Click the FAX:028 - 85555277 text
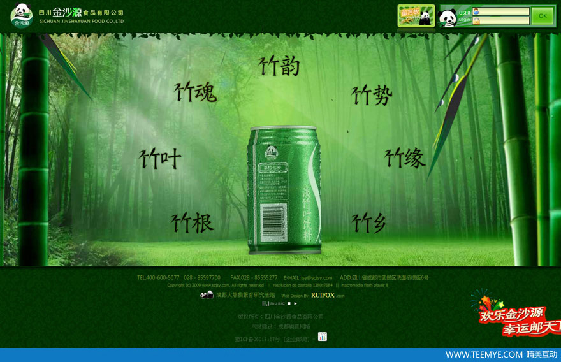 (254, 278)
